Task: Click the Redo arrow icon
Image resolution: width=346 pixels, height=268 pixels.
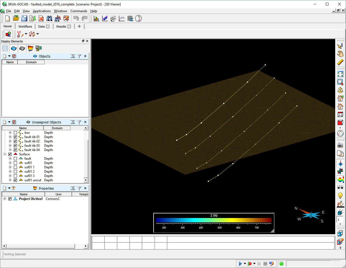Action: [84, 18]
